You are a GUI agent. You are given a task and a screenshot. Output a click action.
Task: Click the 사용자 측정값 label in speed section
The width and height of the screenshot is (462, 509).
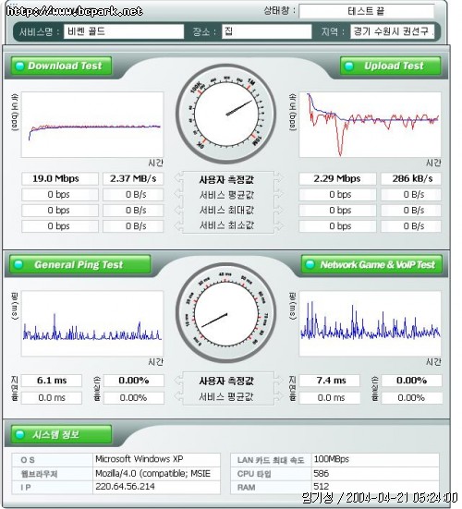point(226,179)
